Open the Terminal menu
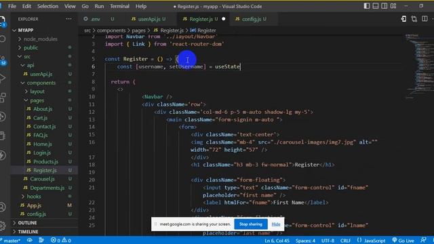The height and width of the screenshot is (244, 434). click(x=119, y=6)
